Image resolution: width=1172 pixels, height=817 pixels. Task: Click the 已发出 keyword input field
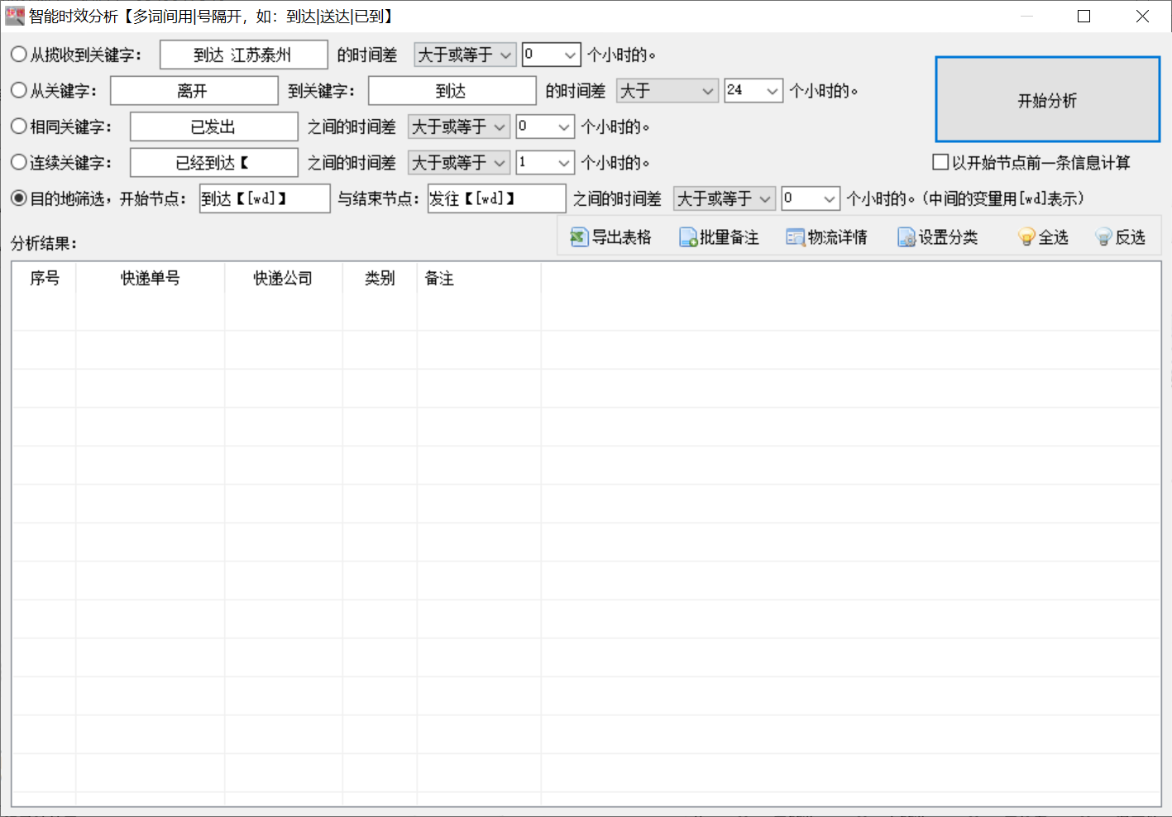214,127
